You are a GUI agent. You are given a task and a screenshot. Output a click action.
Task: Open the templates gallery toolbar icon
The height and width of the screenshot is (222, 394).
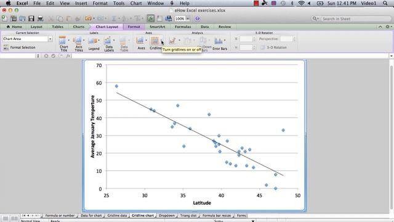click(14, 18)
